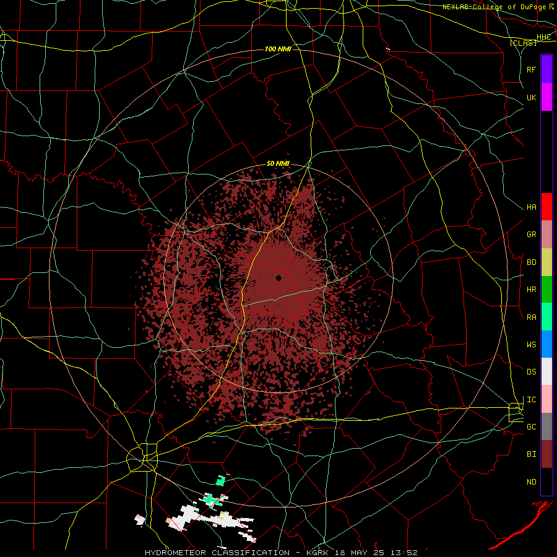Click the "IC" legend label
This screenshot has width=557, height=557.
pos(531,399)
